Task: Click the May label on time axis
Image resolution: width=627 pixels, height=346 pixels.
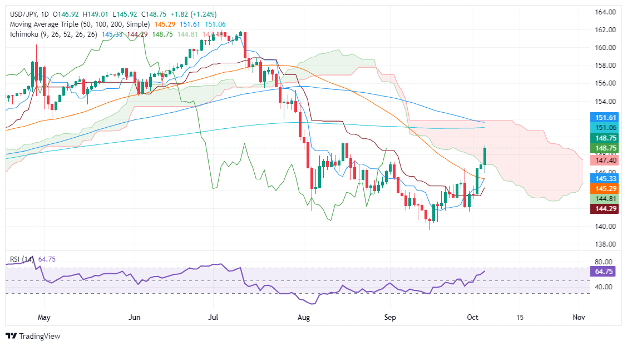Action: [x=45, y=317]
